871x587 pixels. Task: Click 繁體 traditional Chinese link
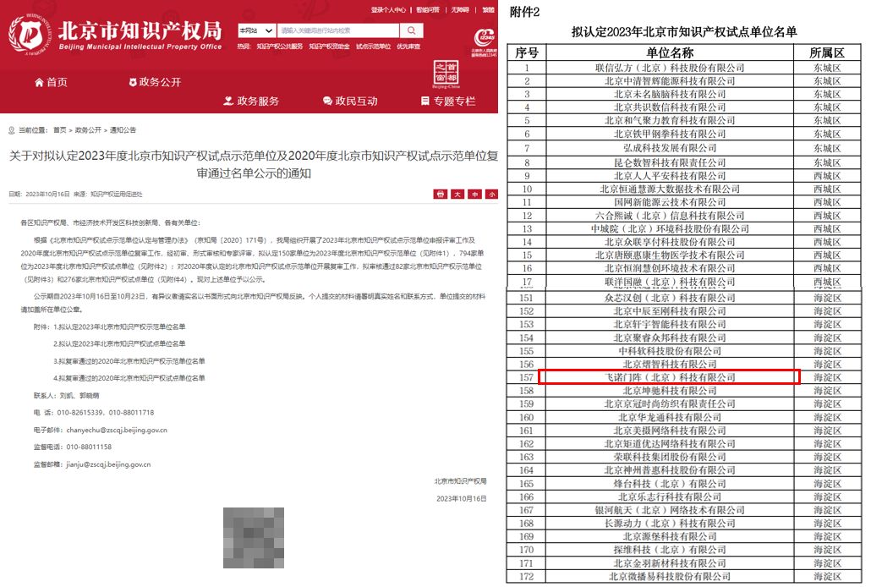pyautogui.click(x=488, y=10)
